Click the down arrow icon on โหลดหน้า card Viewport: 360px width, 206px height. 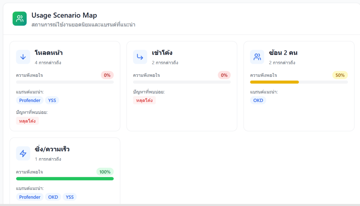(23, 57)
